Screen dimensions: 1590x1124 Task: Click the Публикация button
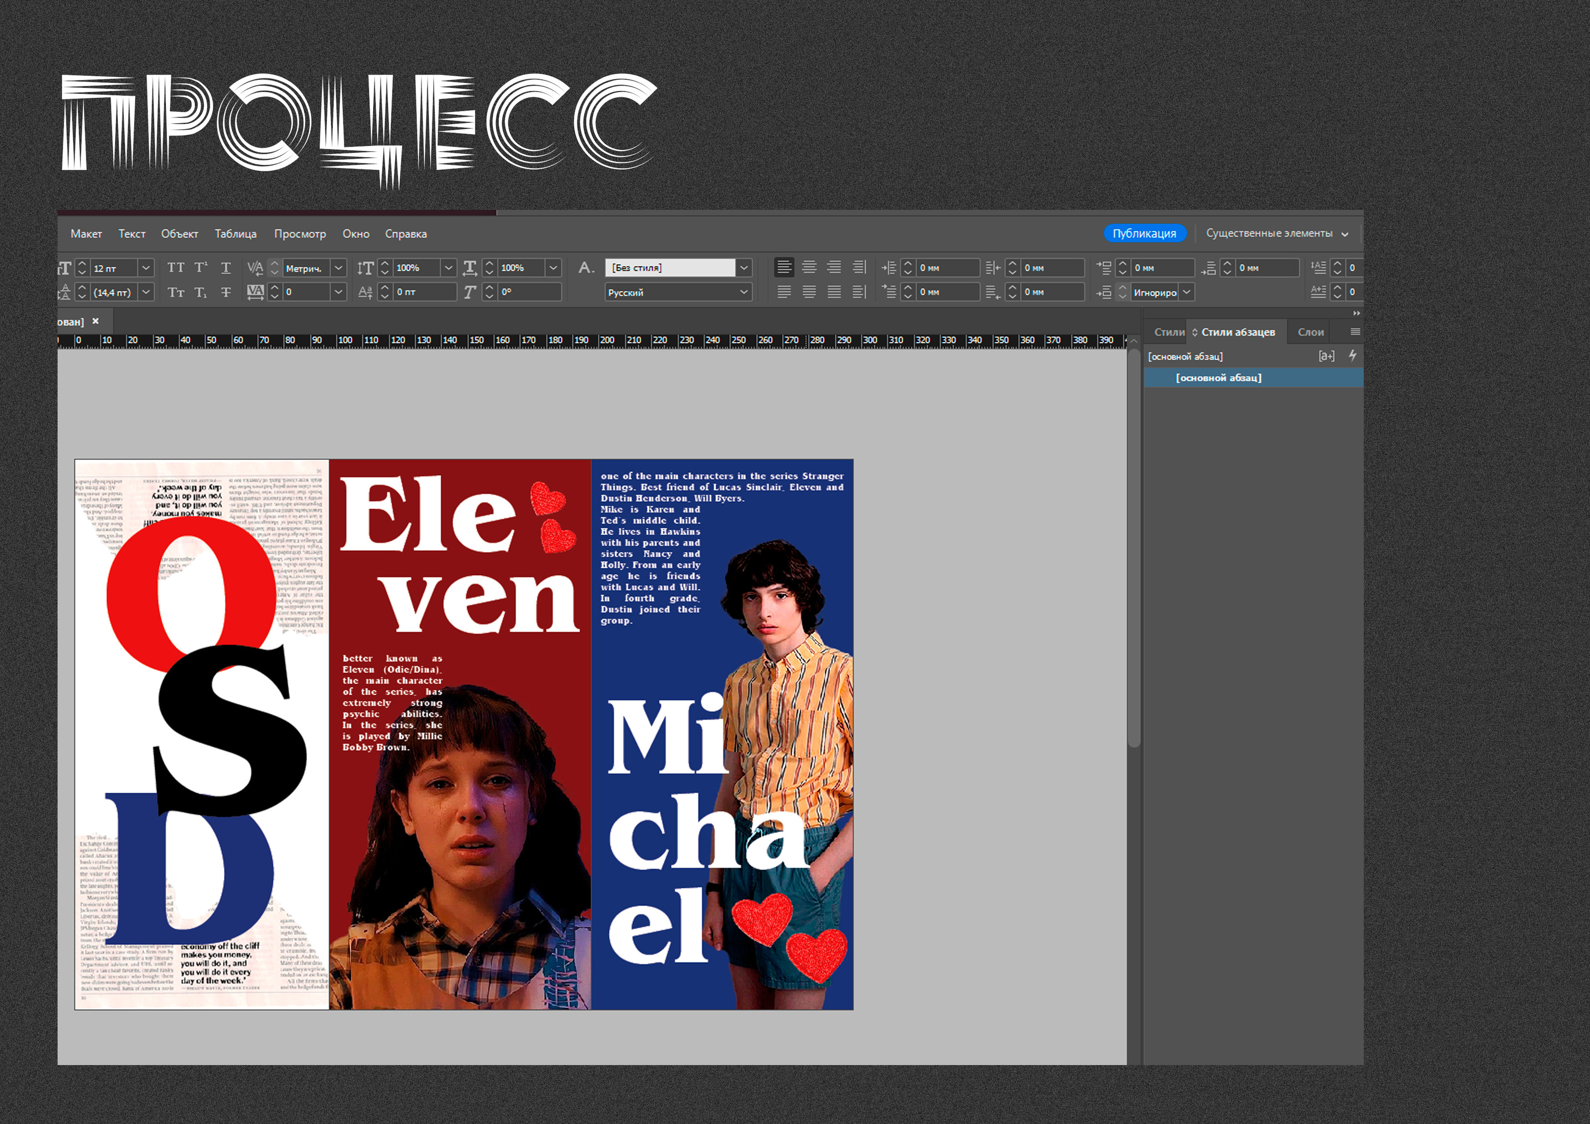coord(1144,233)
